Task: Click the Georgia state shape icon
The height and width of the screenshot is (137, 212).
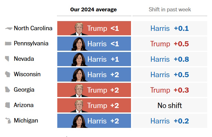Action: (x=8, y=90)
